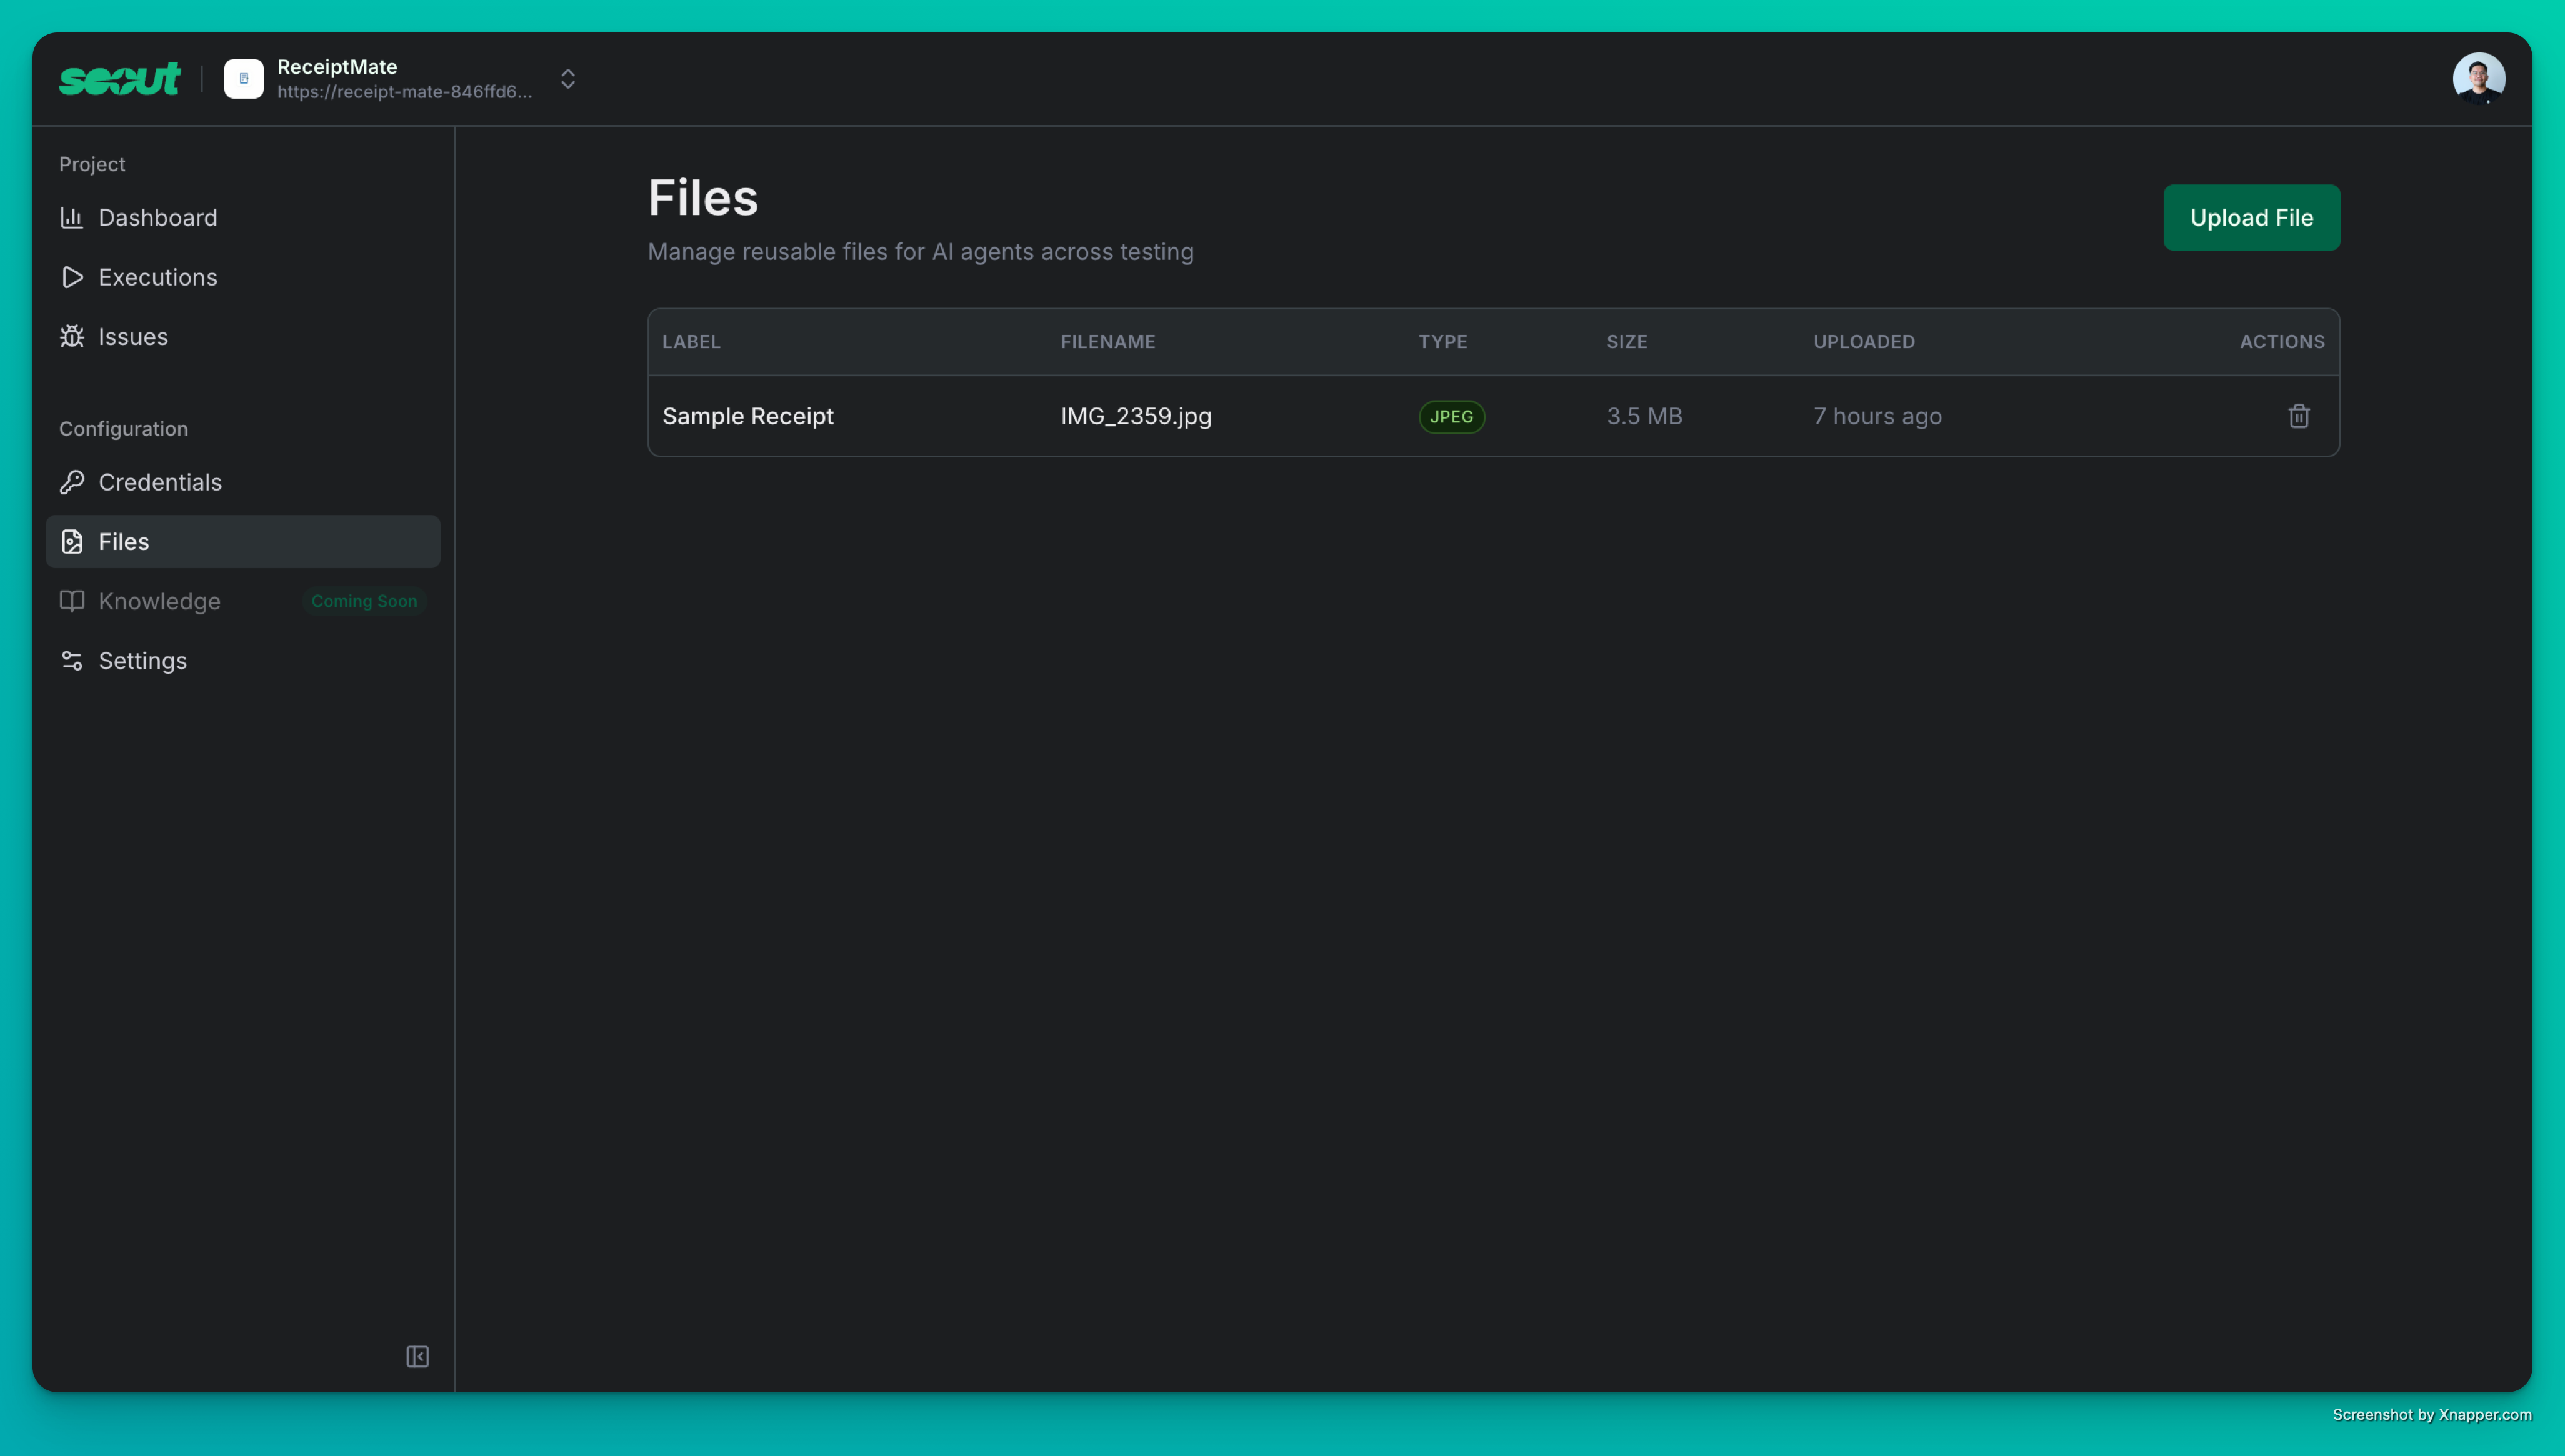The image size is (2565, 1456).
Task: Click the ReceiptMate project document icon
Action: 244,78
